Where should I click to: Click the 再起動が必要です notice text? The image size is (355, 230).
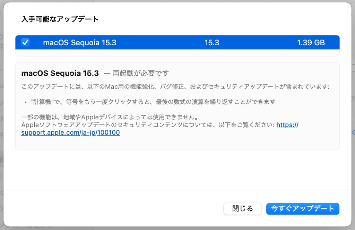[x=141, y=73]
